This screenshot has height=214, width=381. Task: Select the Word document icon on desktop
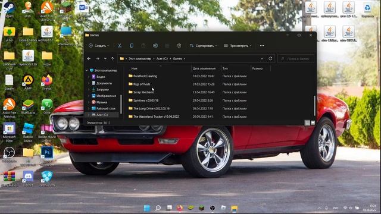(x=84, y=12)
